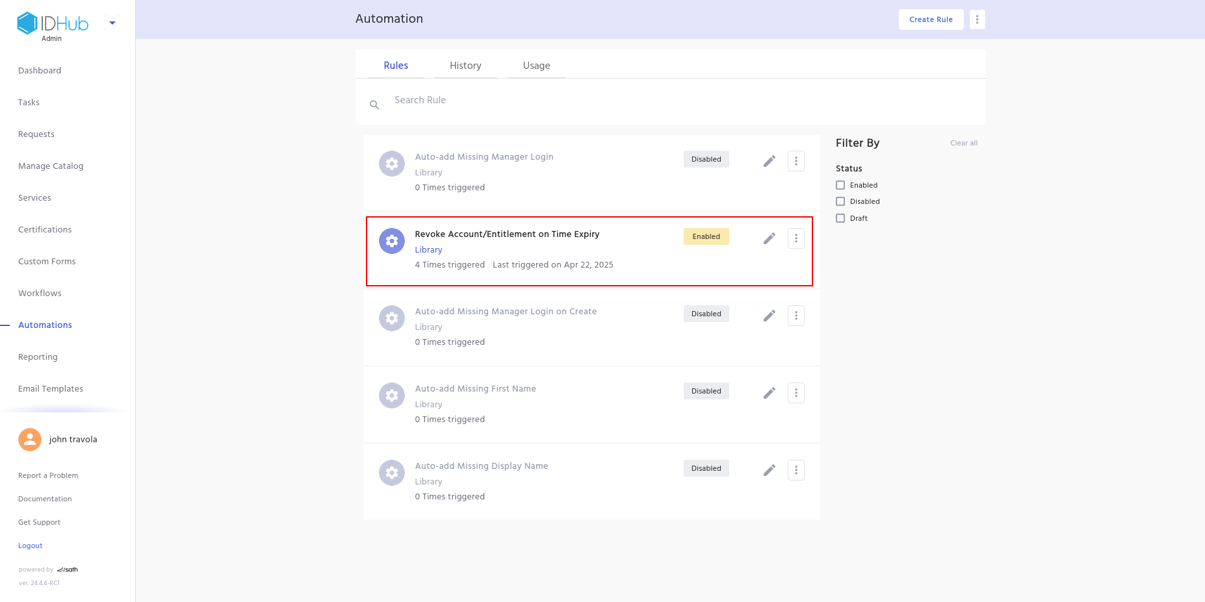
Task: Edit Auto-add Missing First Name rule
Action: point(769,393)
